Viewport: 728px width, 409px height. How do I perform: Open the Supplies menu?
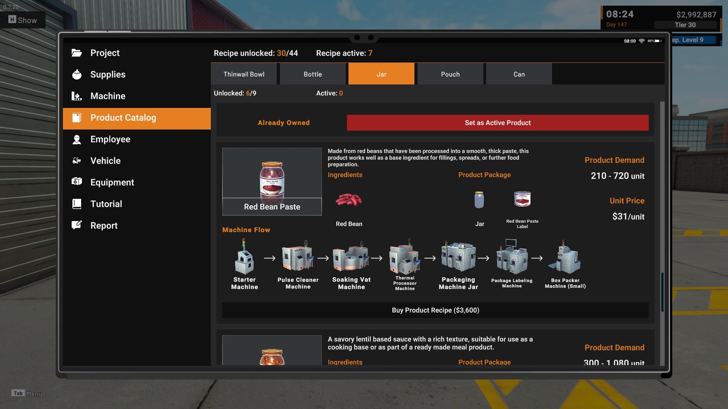pyautogui.click(x=108, y=75)
